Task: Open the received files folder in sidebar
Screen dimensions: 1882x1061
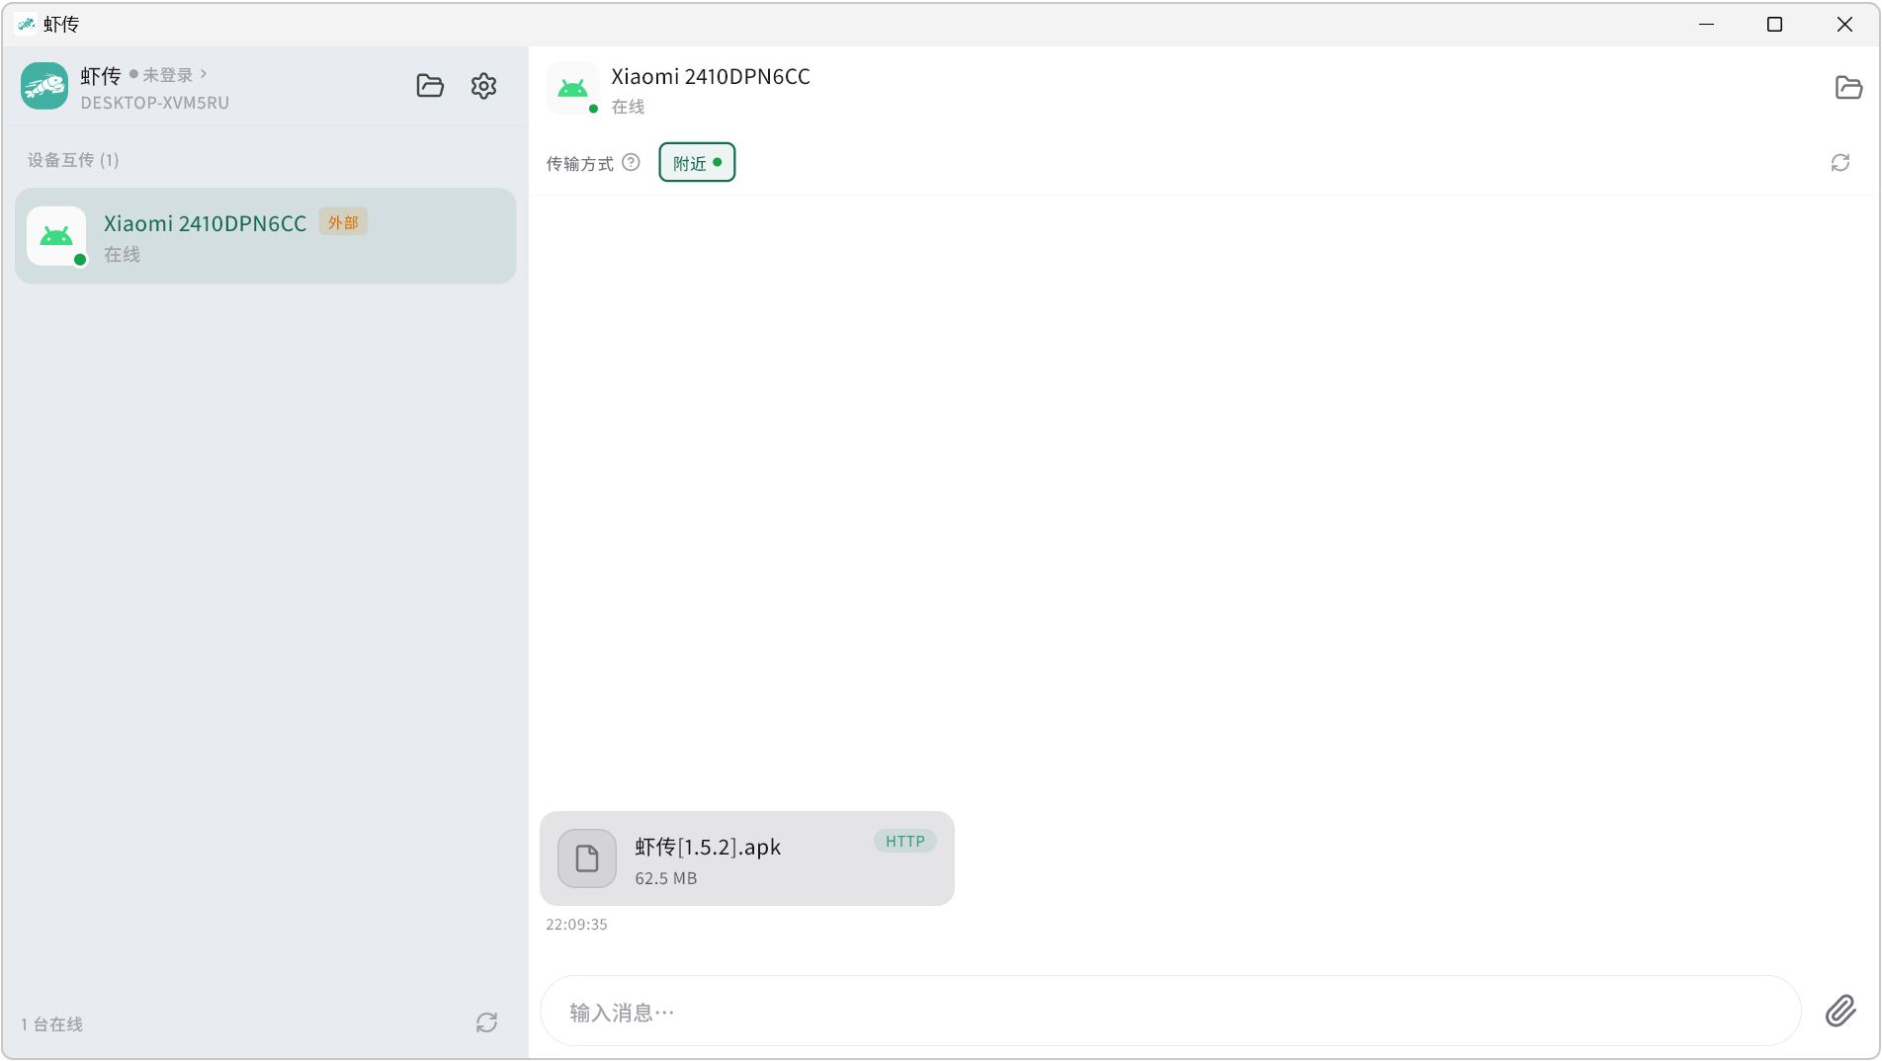Action: coord(430,86)
